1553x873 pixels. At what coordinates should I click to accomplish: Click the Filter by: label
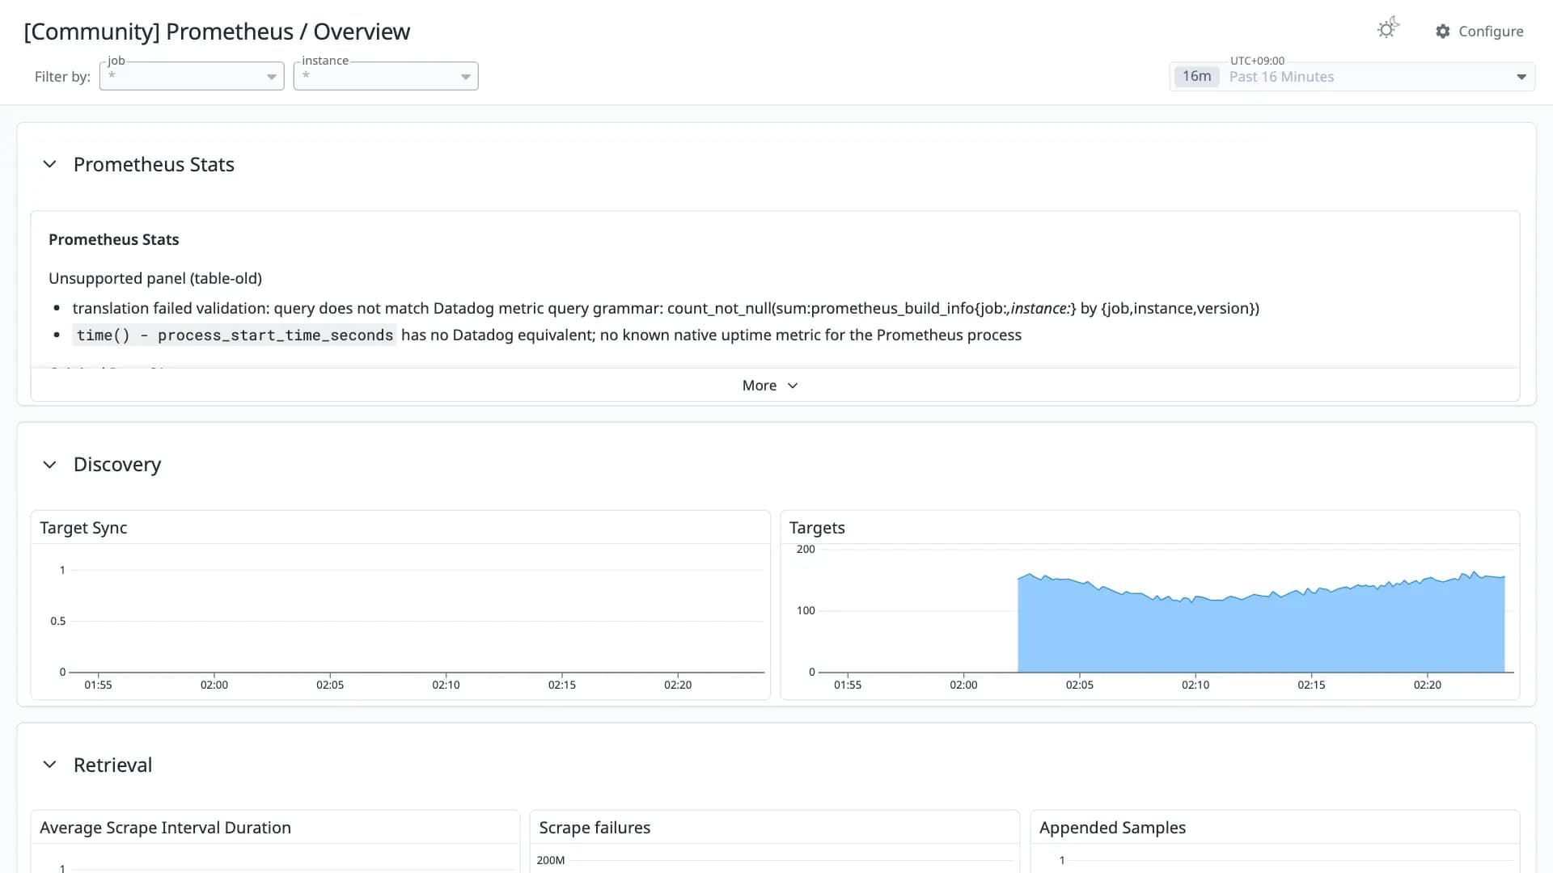62,77
